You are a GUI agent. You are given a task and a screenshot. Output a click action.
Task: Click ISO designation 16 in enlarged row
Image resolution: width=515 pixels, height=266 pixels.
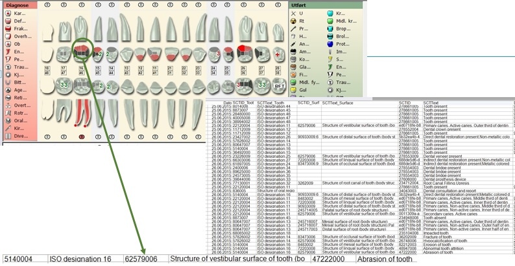[80, 259]
